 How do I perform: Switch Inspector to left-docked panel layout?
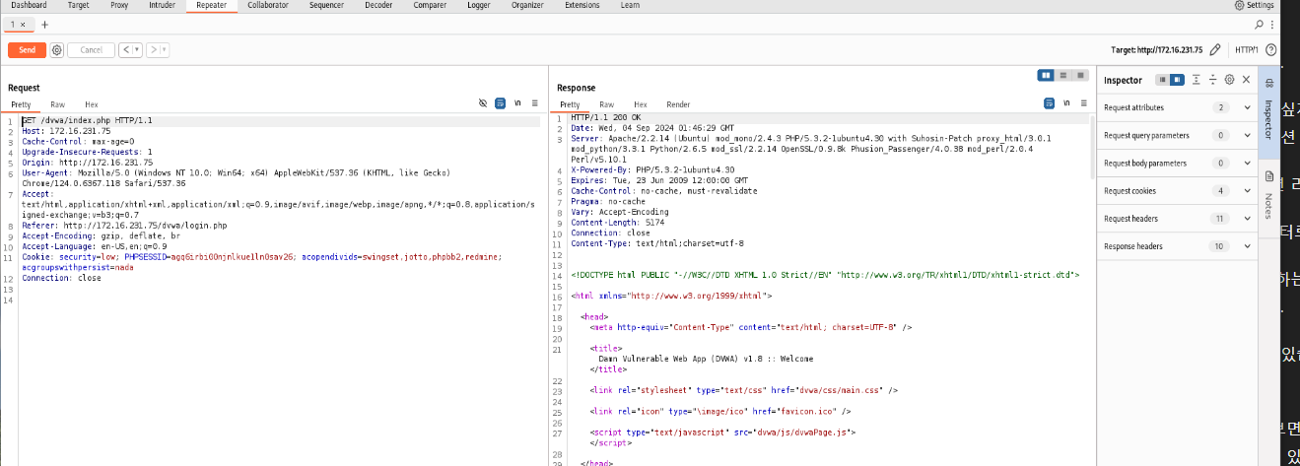pos(1163,80)
